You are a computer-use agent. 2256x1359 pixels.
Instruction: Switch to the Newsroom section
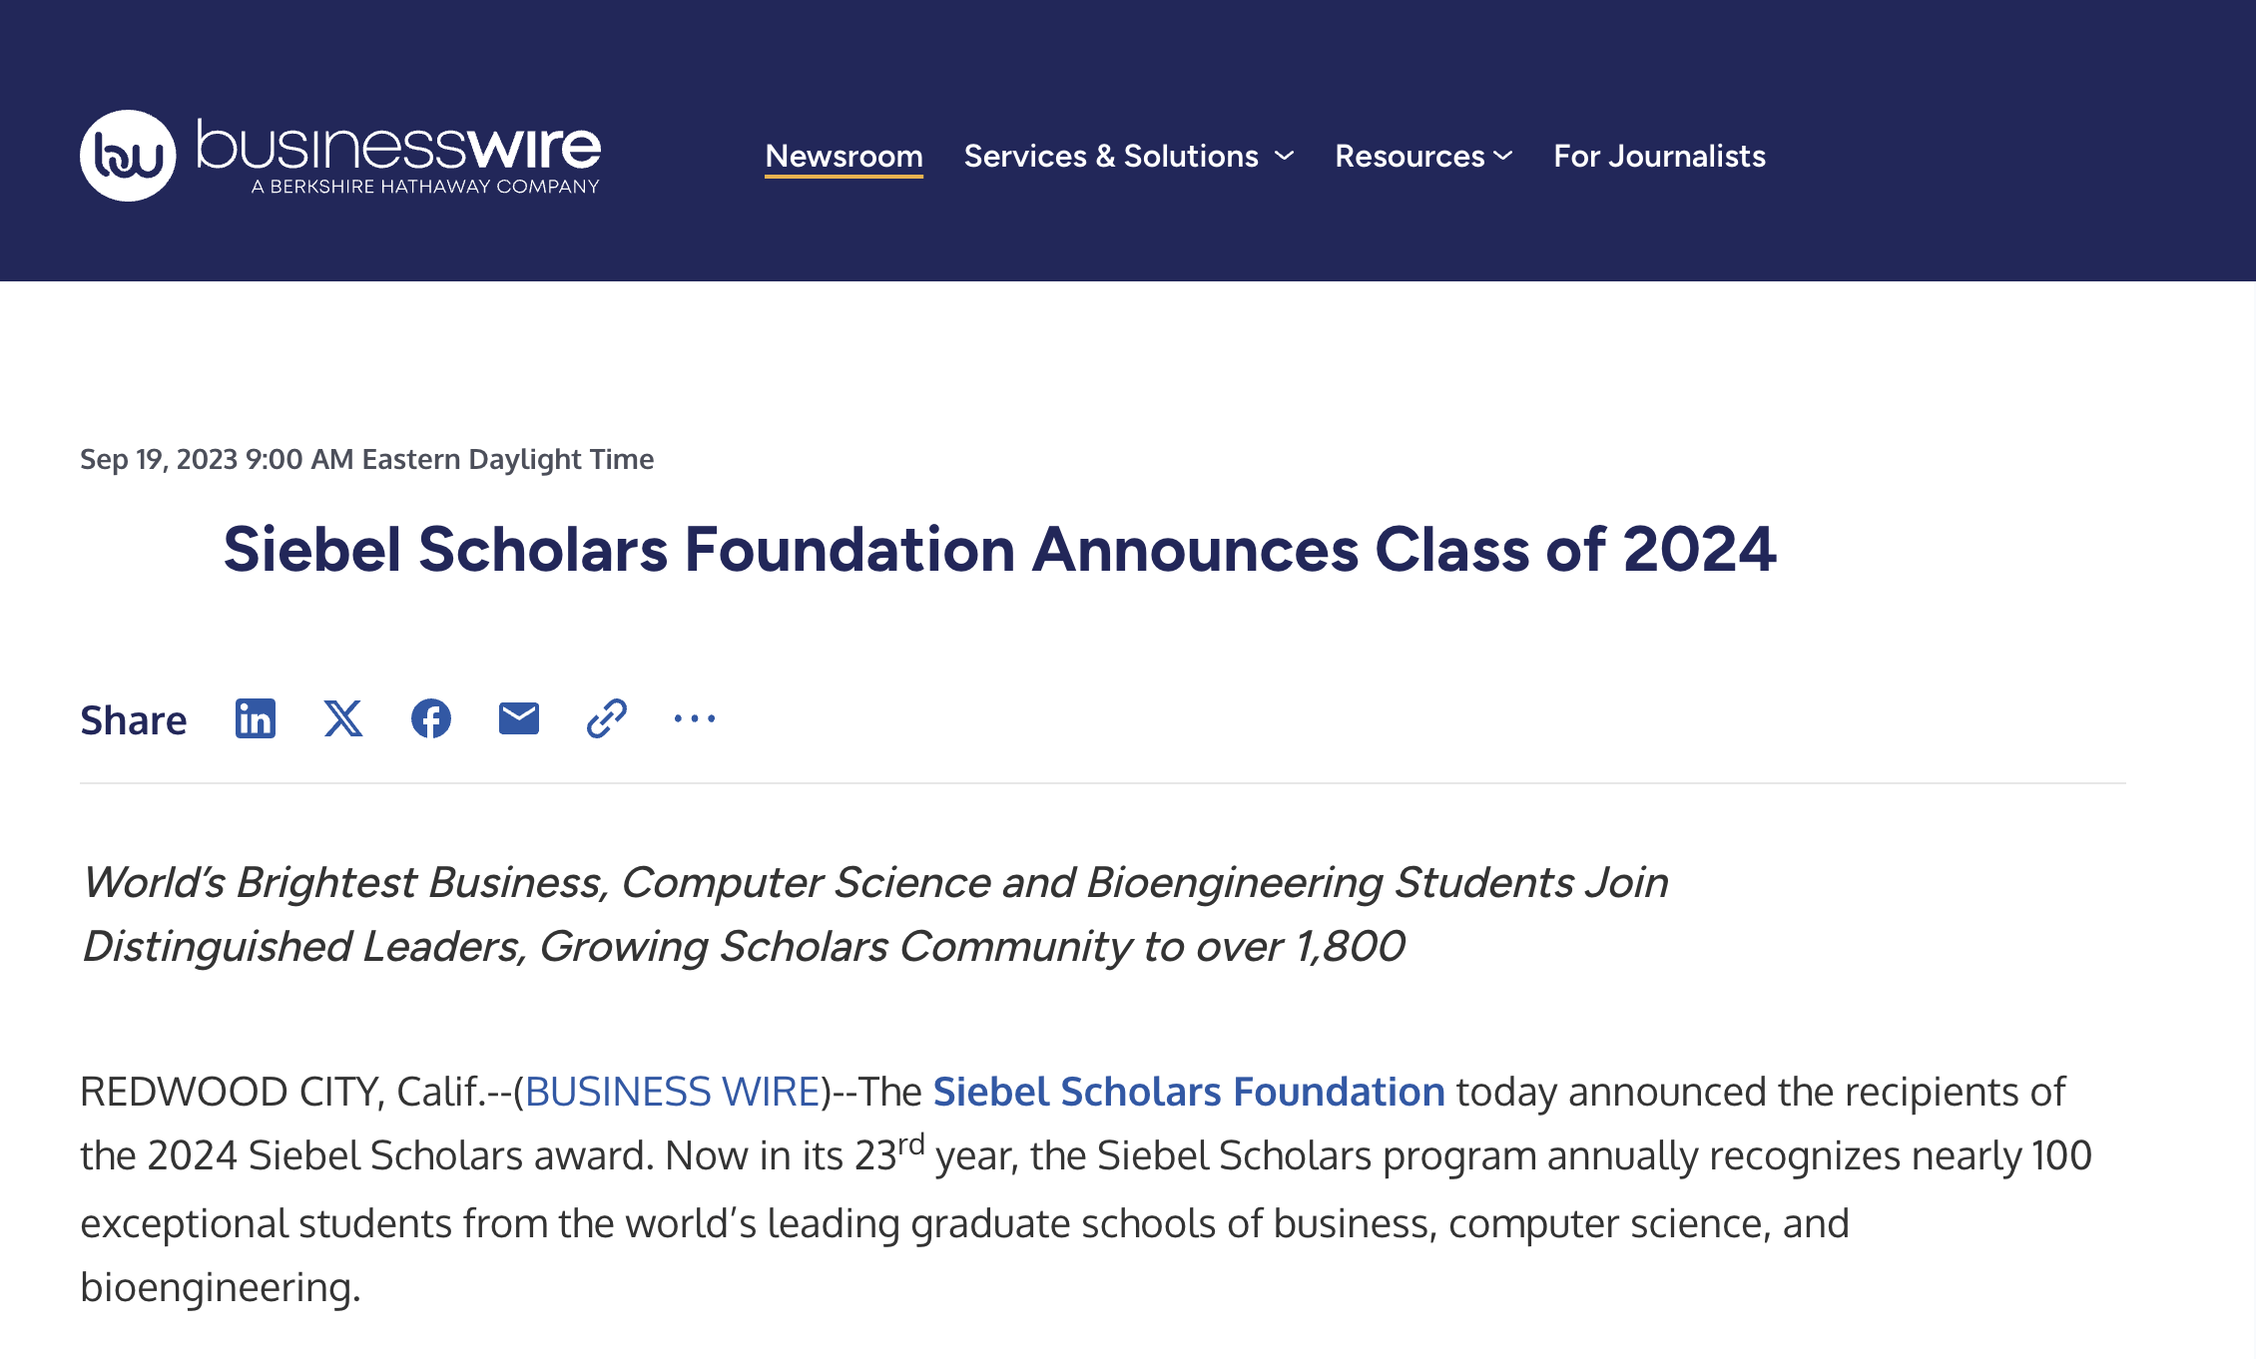(x=843, y=156)
